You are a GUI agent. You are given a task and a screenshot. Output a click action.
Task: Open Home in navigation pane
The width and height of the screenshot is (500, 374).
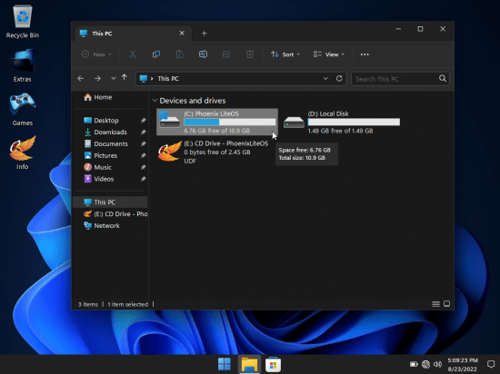tap(98, 97)
